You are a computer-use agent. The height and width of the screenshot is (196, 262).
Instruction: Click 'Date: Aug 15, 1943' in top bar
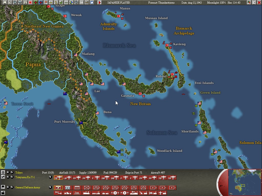(192, 3)
